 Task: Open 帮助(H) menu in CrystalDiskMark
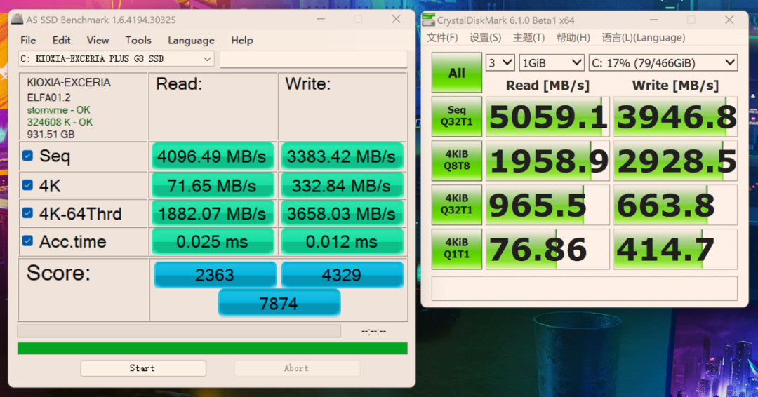pyautogui.click(x=573, y=38)
